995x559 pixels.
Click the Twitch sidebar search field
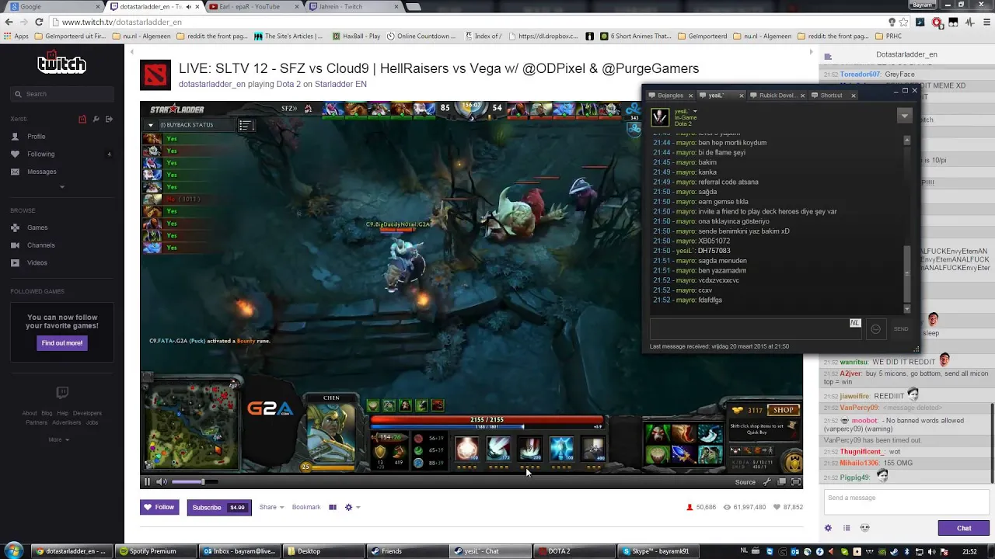click(x=62, y=94)
